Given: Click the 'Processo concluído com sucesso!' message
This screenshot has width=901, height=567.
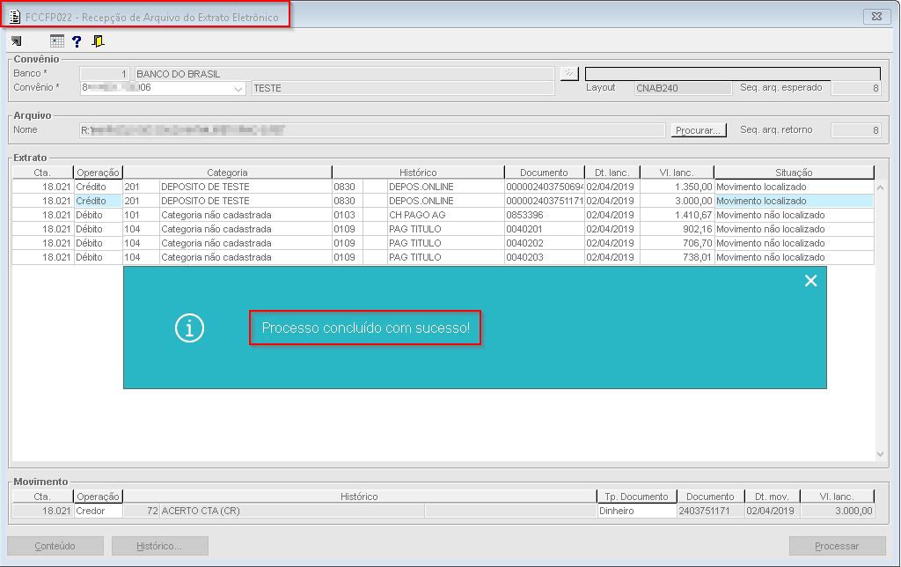Looking at the screenshot, I should (366, 328).
